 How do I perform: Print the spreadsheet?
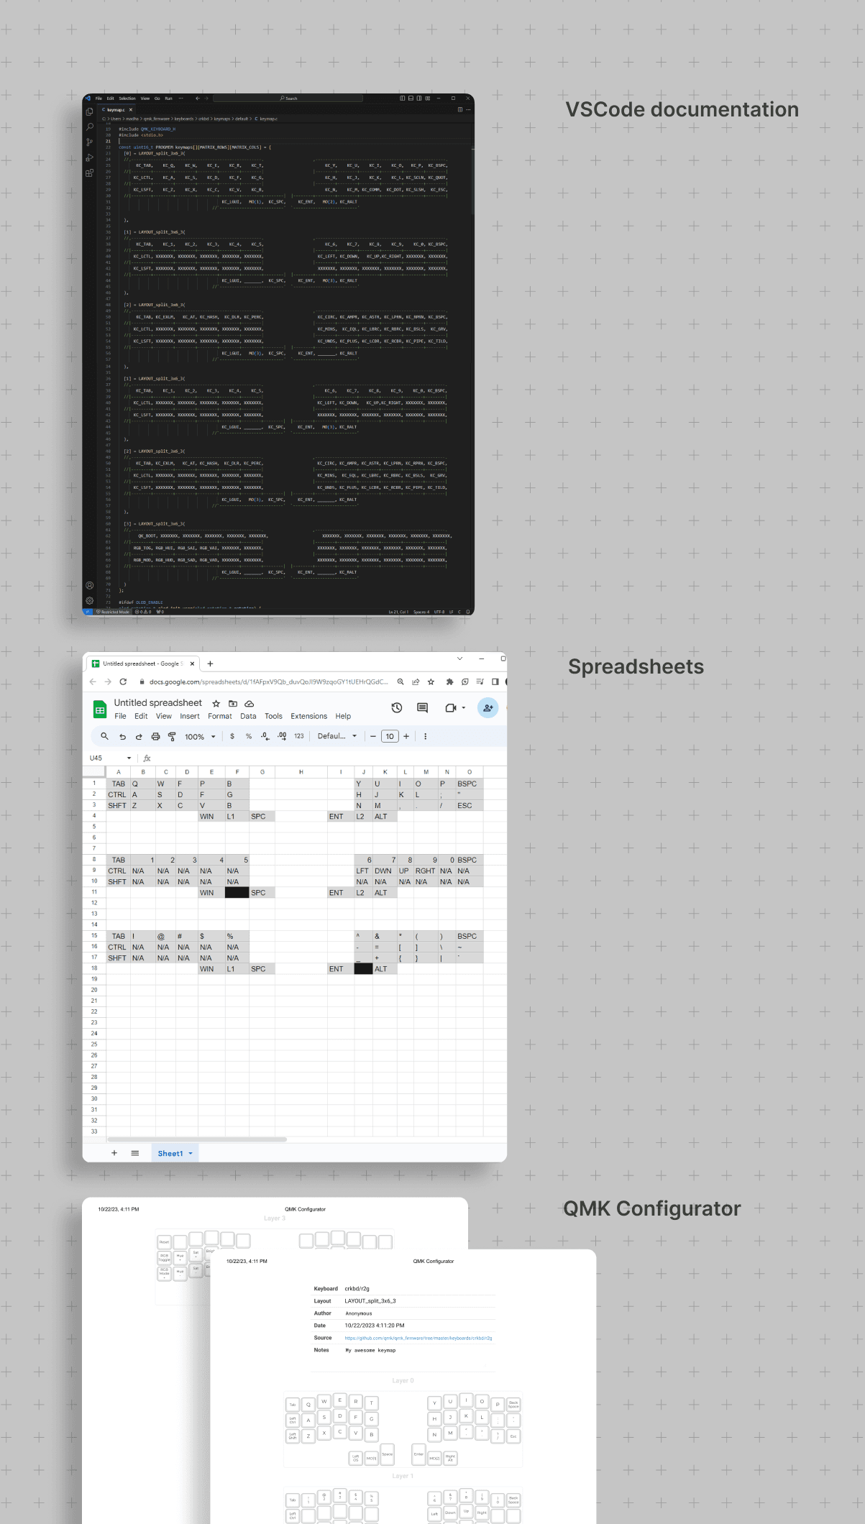(155, 736)
